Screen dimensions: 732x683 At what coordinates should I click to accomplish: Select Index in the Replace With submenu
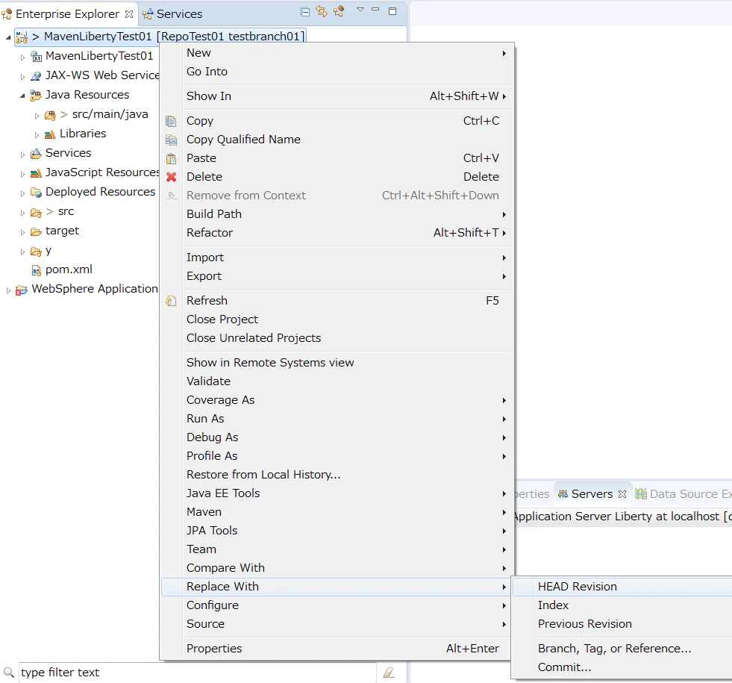pos(622,605)
